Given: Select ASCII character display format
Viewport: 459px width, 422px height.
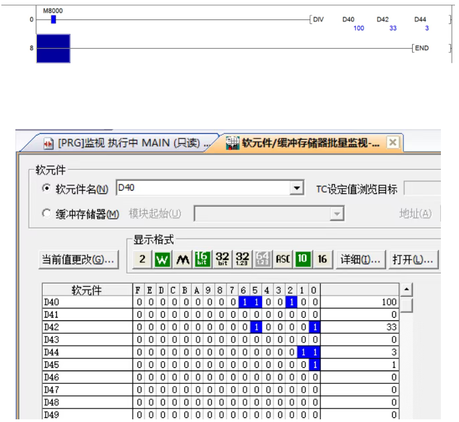Looking at the screenshot, I should pos(283,259).
